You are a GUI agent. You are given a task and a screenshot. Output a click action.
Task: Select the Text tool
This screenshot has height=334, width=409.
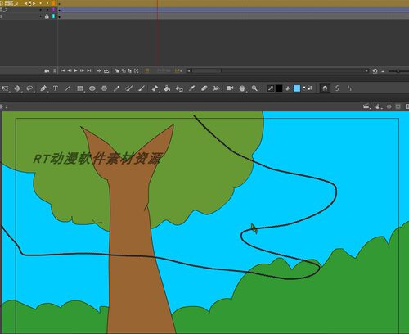click(56, 88)
